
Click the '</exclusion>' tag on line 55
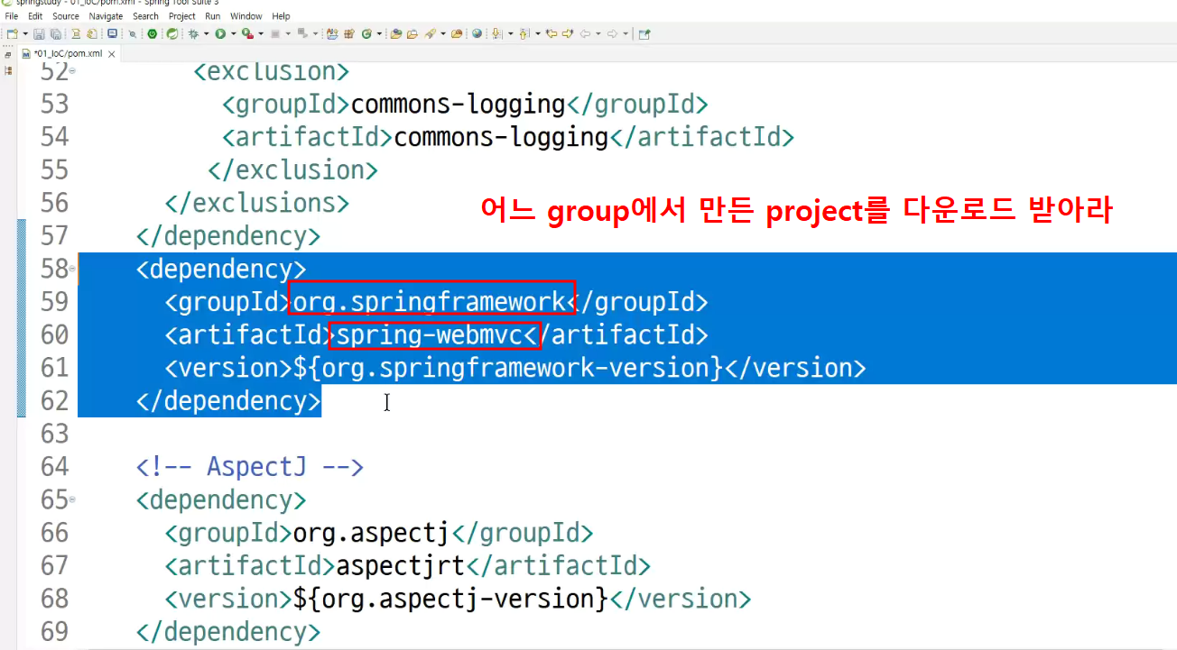click(x=292, y=170)
